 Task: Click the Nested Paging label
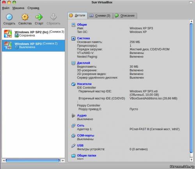(x=87, y=57)
